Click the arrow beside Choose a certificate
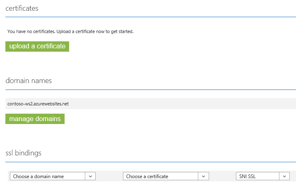The image size is (296, 186). (x=203, y=176)
